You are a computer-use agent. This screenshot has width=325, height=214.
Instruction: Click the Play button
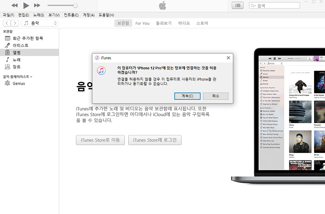pos(26,5)
